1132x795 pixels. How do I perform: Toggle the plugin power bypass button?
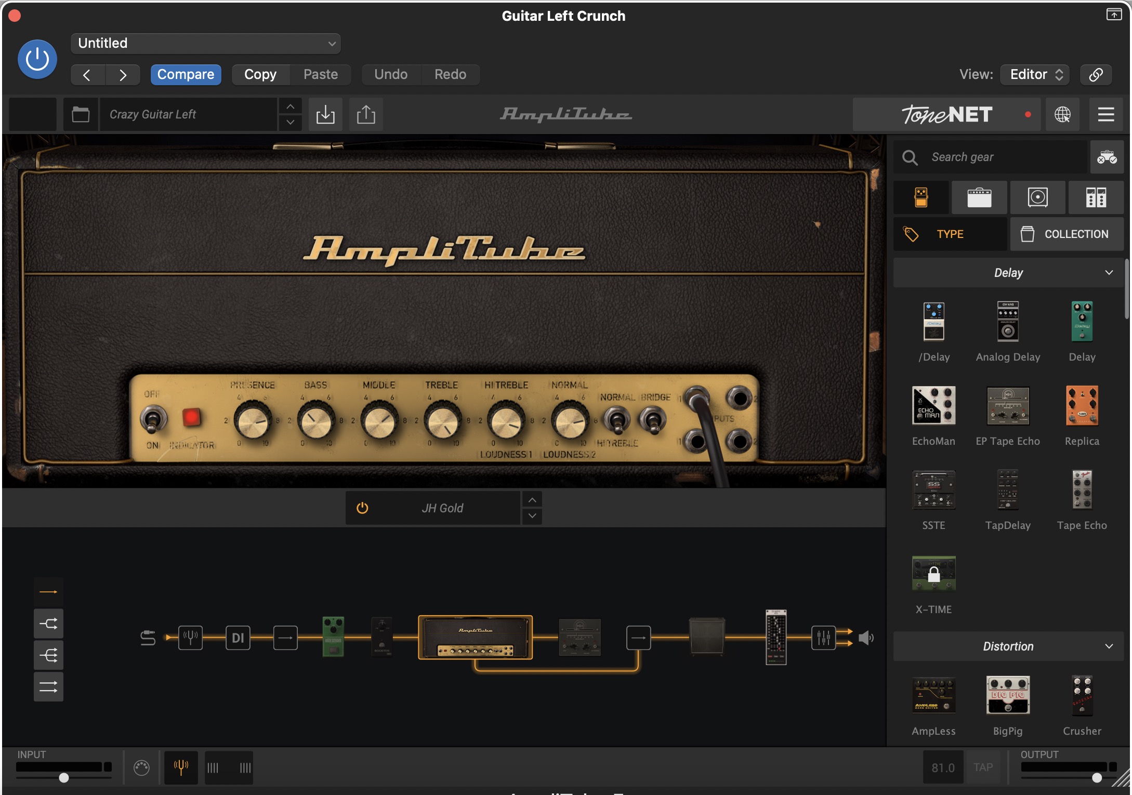tap(37, 59)
